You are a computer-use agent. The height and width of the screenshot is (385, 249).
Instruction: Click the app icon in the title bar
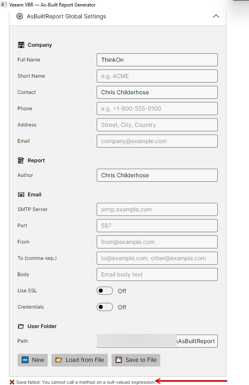point(4,5)
